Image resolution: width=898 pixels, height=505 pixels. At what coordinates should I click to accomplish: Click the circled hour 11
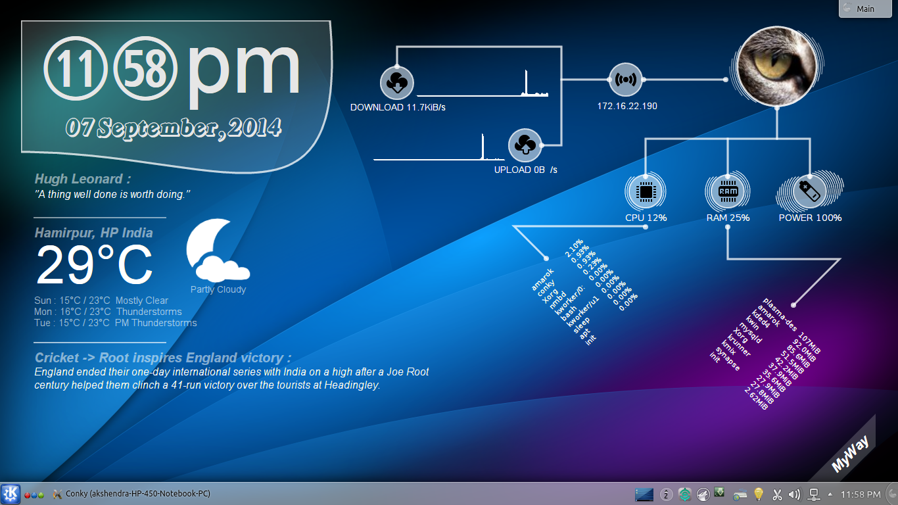76,69
